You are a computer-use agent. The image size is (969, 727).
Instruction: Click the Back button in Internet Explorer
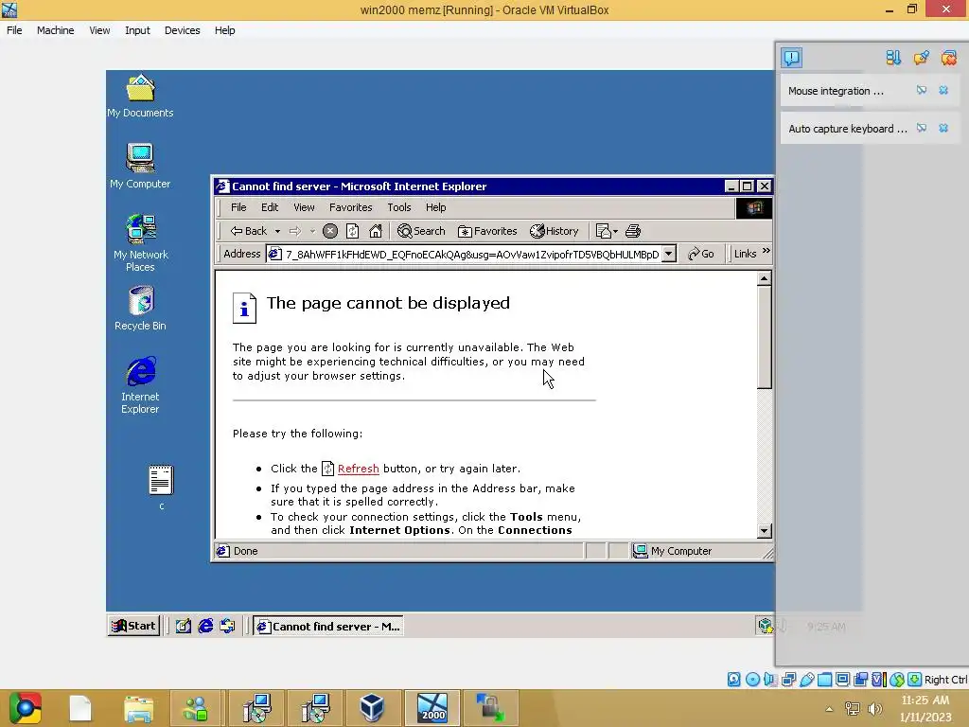point(249,231)
